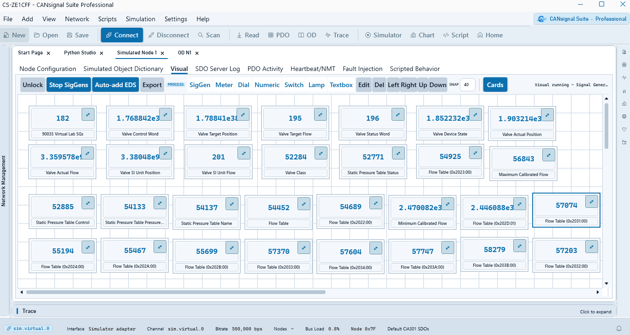Open the Network menu
Screen dimensions: 630x335
pyautogui.click(x=77, y=19)
